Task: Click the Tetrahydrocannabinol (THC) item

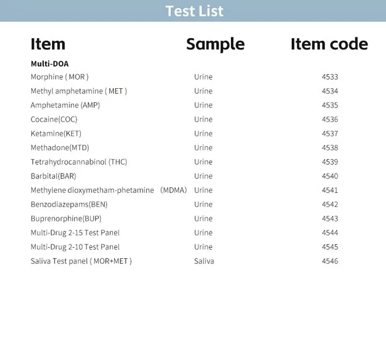Action: (78, 162)
